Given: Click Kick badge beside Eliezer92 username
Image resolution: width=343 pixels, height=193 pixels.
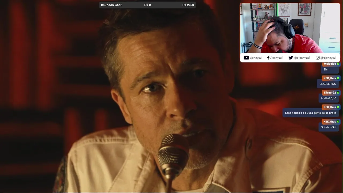Looking at the screenshot, I should [338, 93].
